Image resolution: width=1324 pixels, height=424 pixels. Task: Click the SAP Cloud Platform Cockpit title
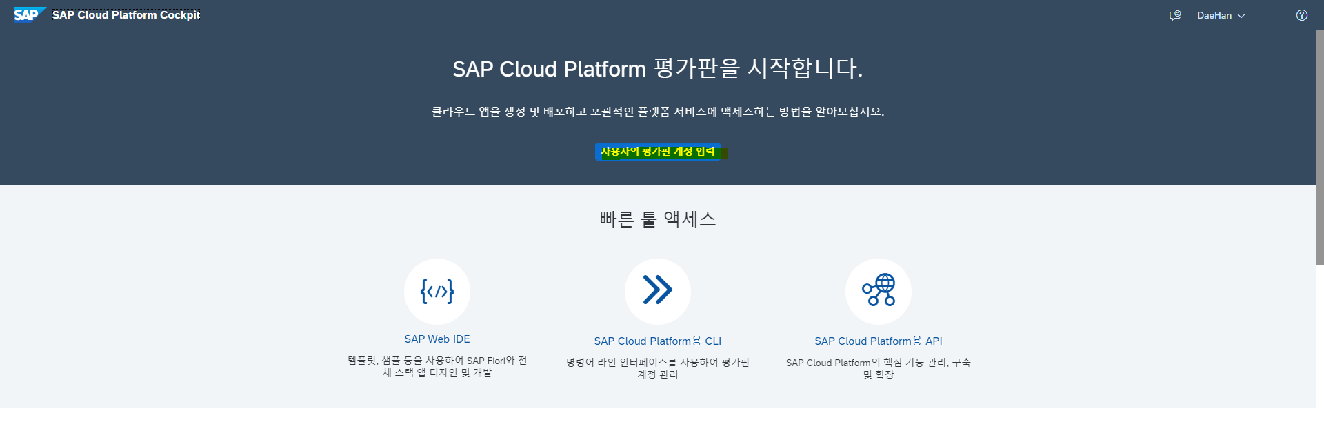click(126, 15)
